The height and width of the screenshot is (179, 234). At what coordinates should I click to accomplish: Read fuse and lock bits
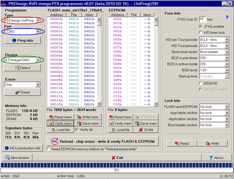(182, 143)
